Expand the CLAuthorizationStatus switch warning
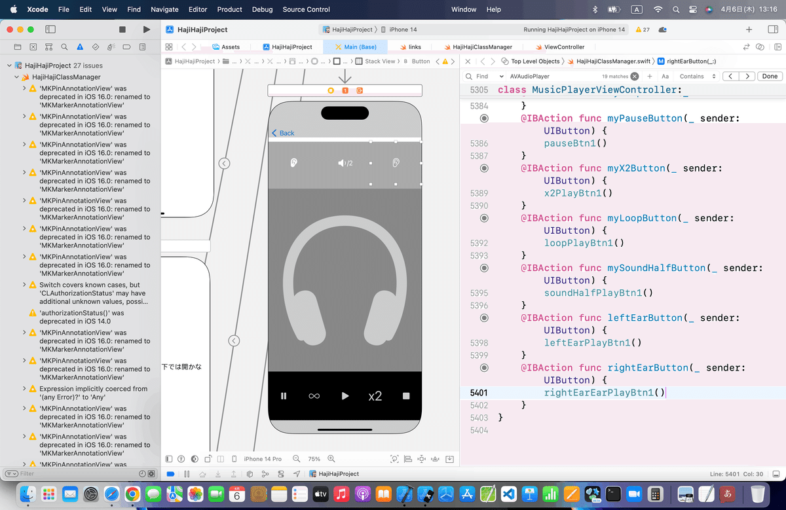 [x=24, y=285]
